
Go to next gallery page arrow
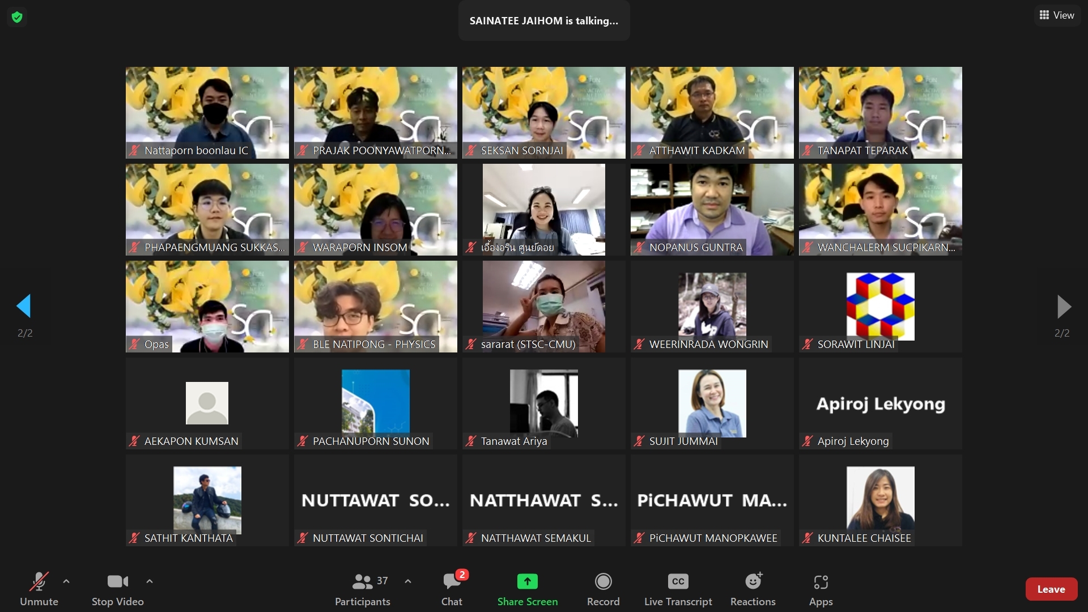[x=1064, y=307]
